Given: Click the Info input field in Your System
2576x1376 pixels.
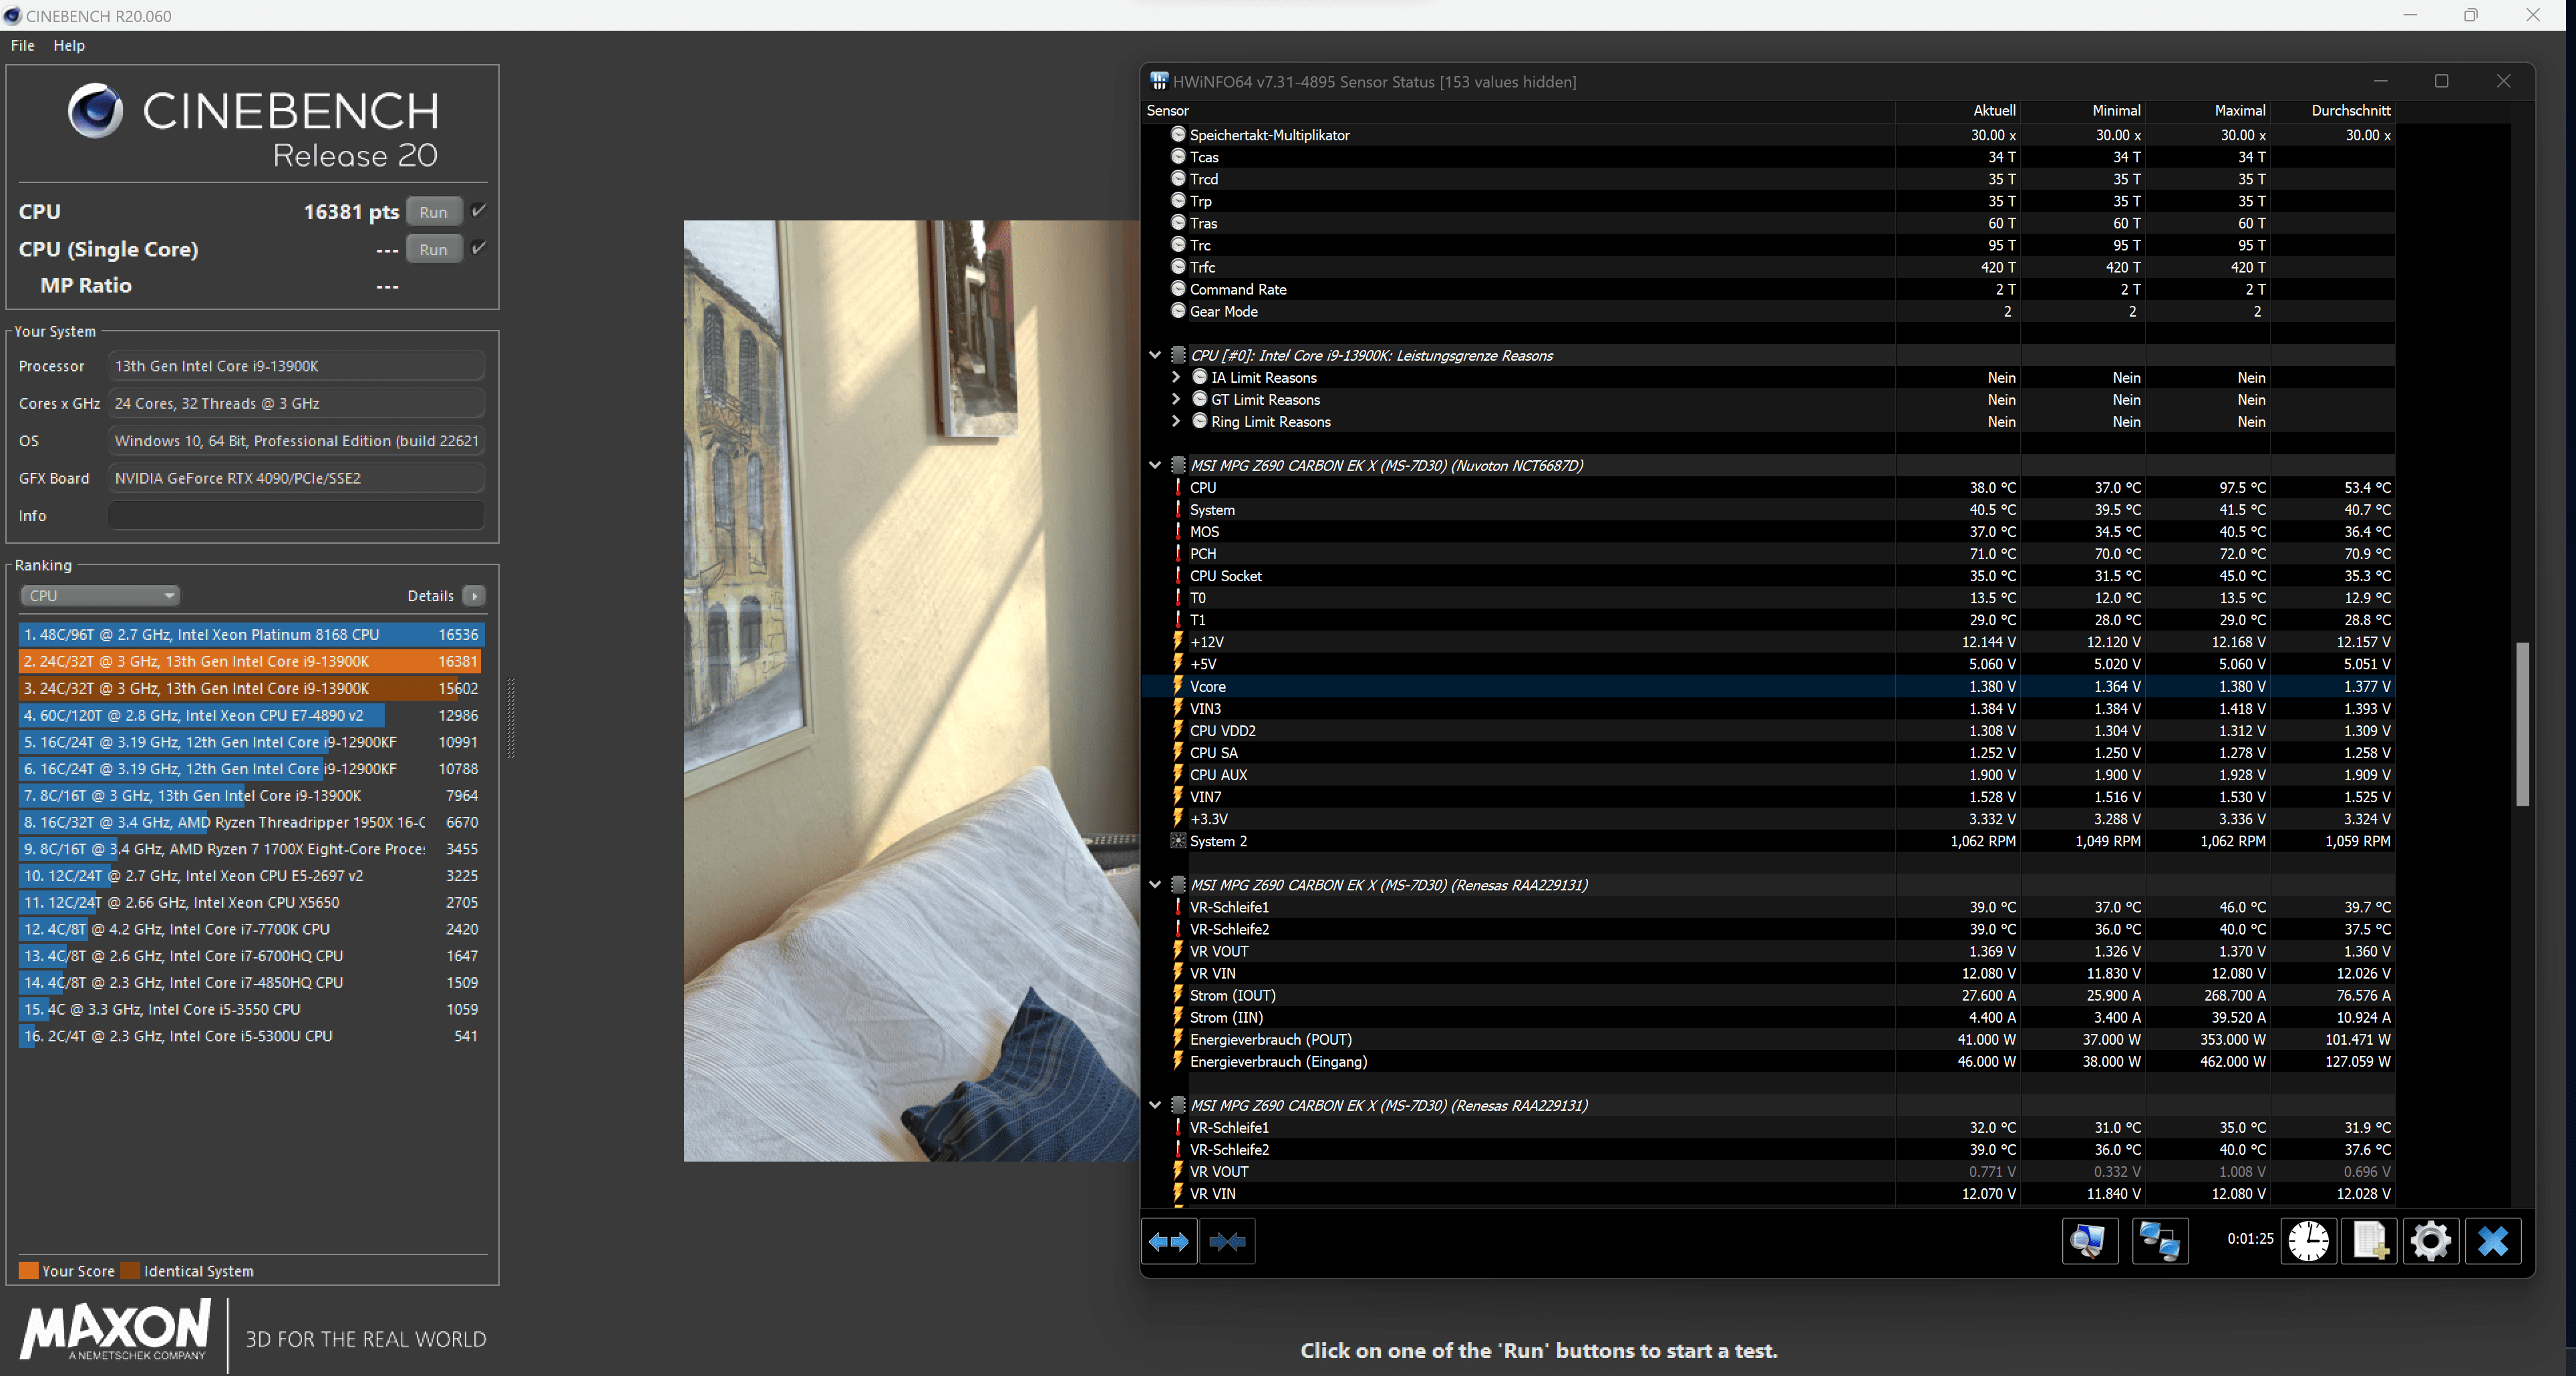Looking at the screenshot, I should click(x=296, y=515).
